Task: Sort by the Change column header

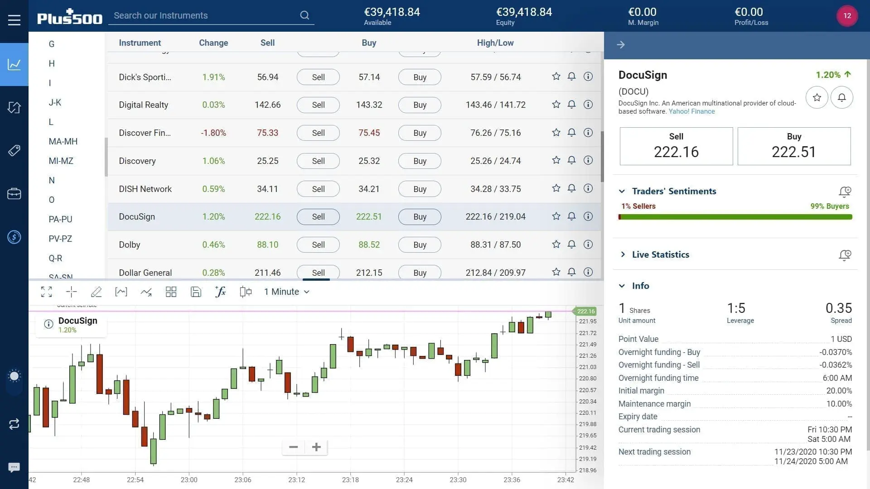Action: tap(213, 43)
